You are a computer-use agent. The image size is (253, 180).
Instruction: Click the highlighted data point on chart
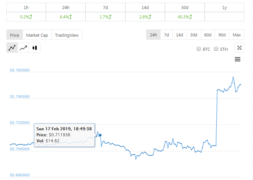[100, 135]
